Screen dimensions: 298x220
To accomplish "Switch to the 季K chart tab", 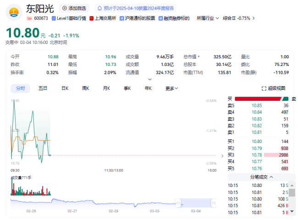I will coord(127,88).
